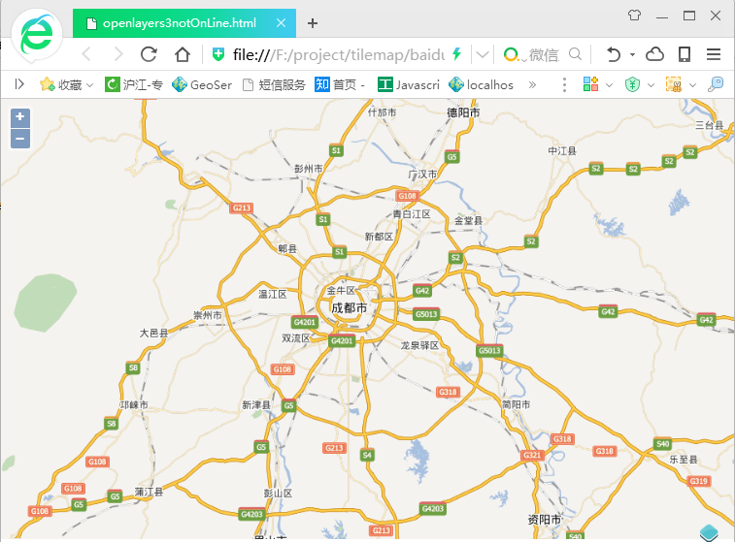
Task: Open the GeoSer bookmark
Action: 202,84
